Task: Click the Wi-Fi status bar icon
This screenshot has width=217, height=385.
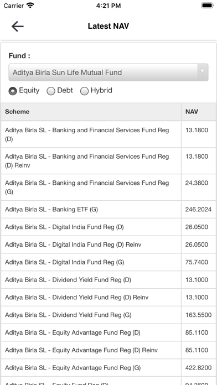Action: tap(30, 5)
